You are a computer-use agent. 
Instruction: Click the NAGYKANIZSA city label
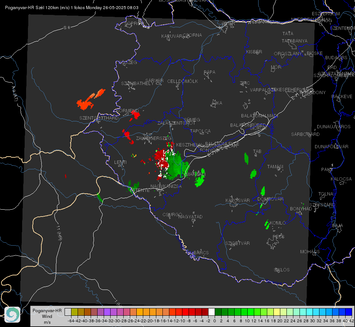click(166, 186)
